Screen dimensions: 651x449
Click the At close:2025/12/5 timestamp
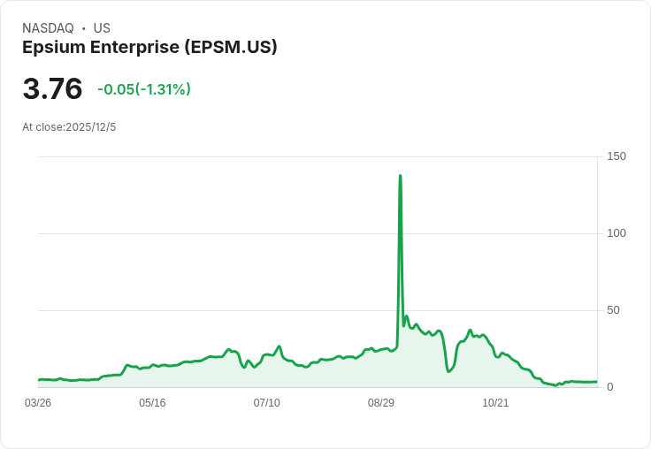[x=69, y=127]
